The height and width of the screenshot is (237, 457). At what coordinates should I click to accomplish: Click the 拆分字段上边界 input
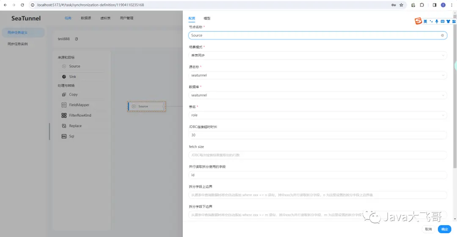click(318, 195)
